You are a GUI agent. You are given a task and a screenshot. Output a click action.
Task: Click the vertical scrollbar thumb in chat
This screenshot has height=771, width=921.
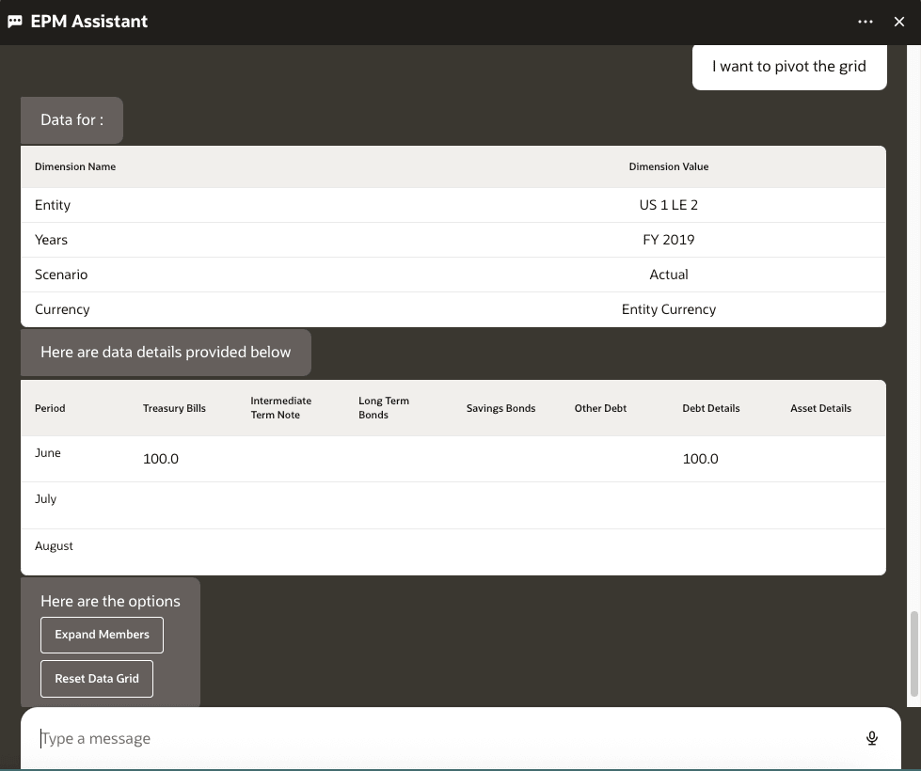pyautogui.click(x=913, y=658)
